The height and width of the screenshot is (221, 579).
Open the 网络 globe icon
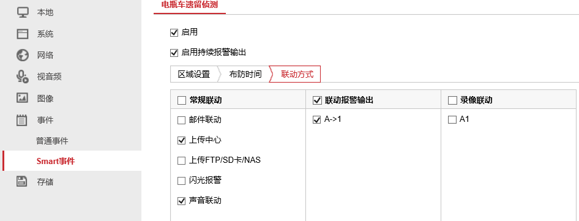coord(23,56)
